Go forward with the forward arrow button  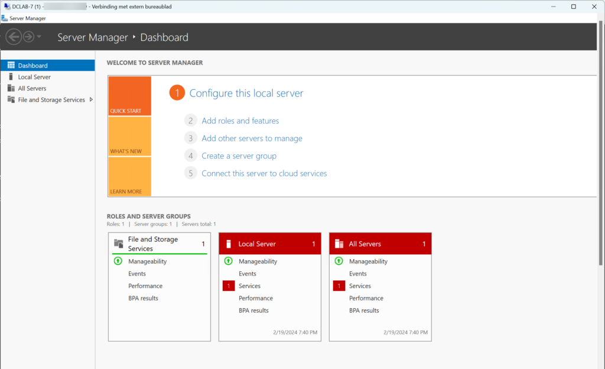pos(28,37)
